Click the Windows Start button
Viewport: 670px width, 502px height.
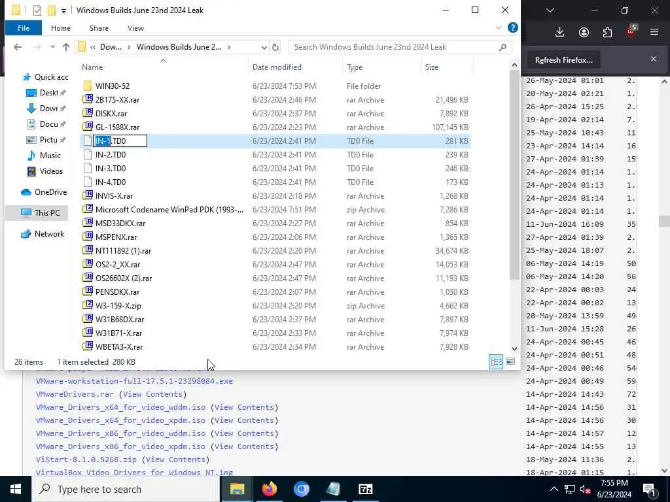pyautogui.click(x=16, y=489)
